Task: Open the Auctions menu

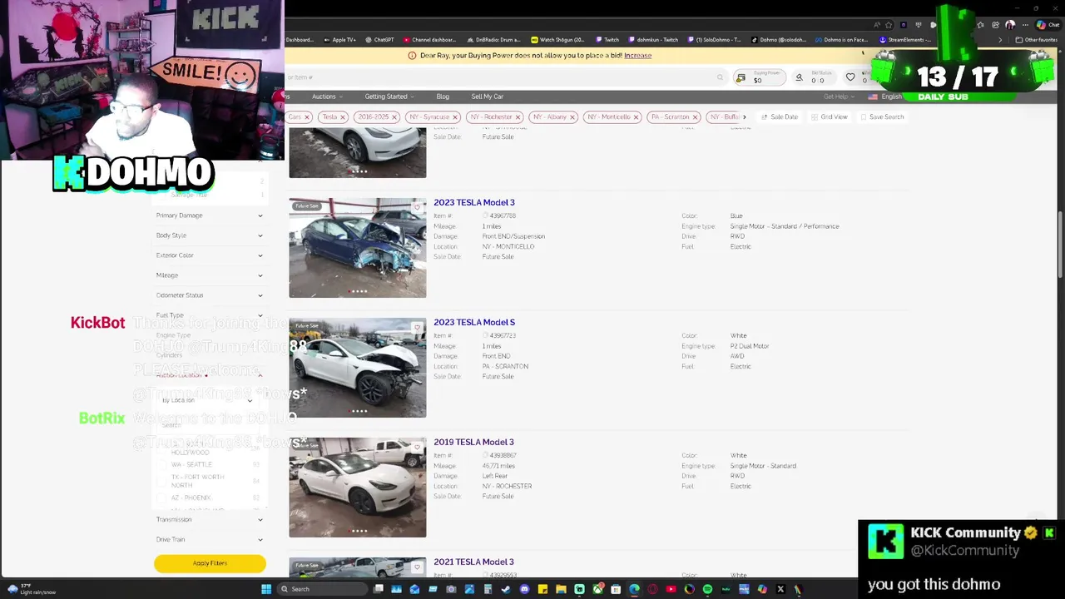Action: 326,97
